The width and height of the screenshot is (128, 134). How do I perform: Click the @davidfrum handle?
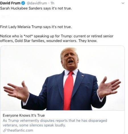click(x=37, y=3)
